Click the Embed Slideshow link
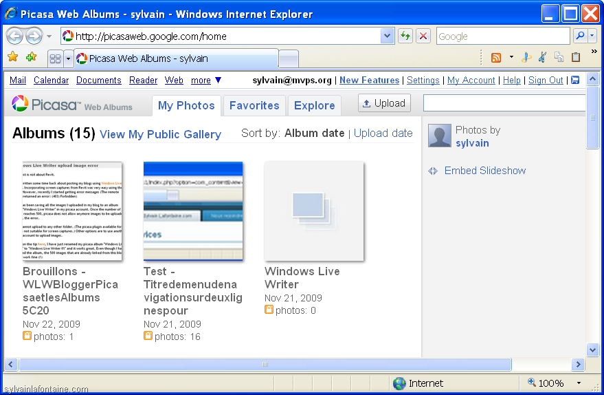Viewport: 604px width, 395px height. [x=485, y=171]
